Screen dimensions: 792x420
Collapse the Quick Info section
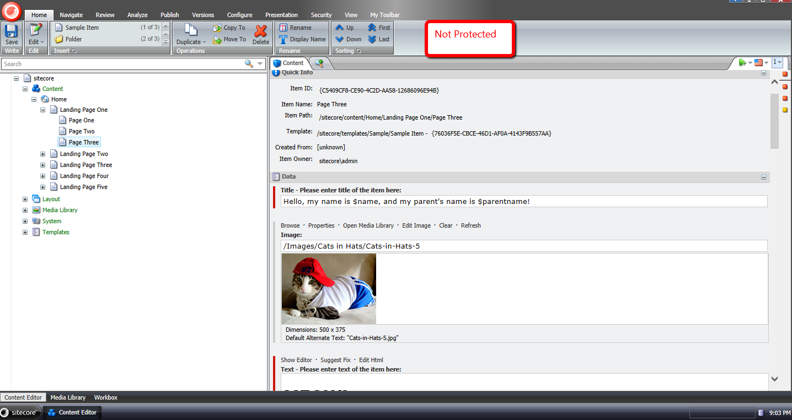[x=764, y=73]
